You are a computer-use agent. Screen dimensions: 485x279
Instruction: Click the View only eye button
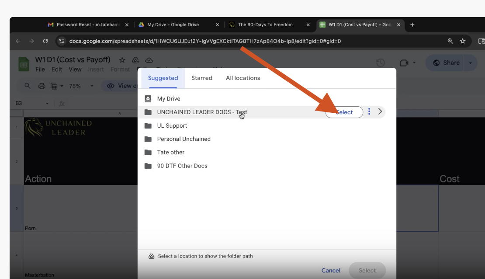[119, 86]
